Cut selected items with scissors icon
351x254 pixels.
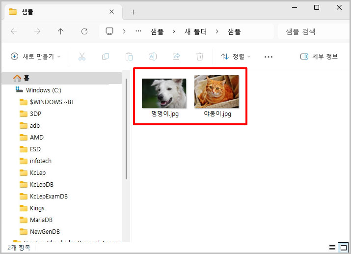82,56
